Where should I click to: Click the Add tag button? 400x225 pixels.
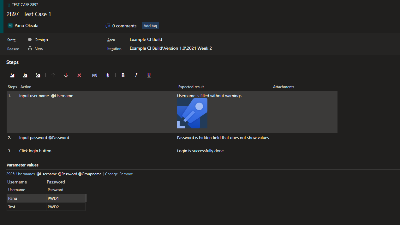(150, 26)
